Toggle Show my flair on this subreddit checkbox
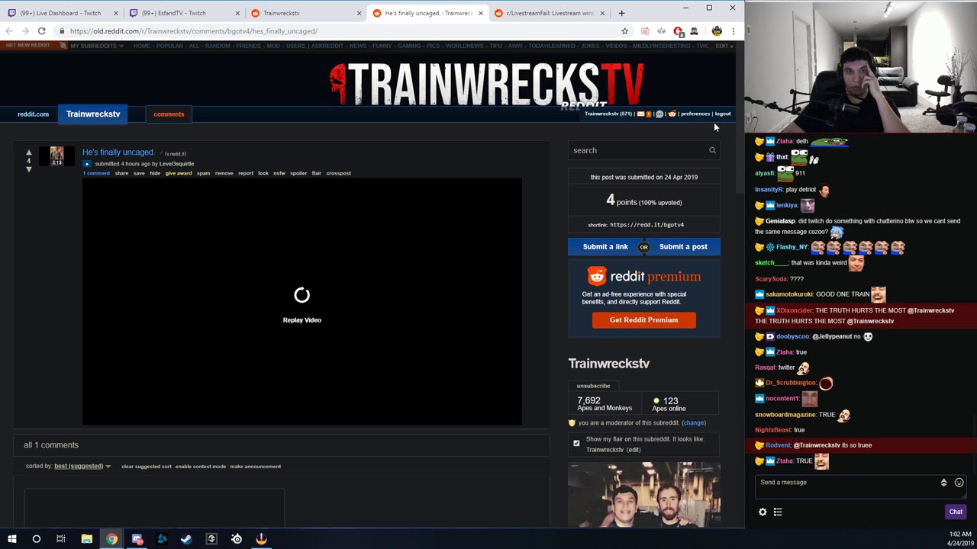Image resolution: width=977 pixels, height=549 pixels. [576, 443]
